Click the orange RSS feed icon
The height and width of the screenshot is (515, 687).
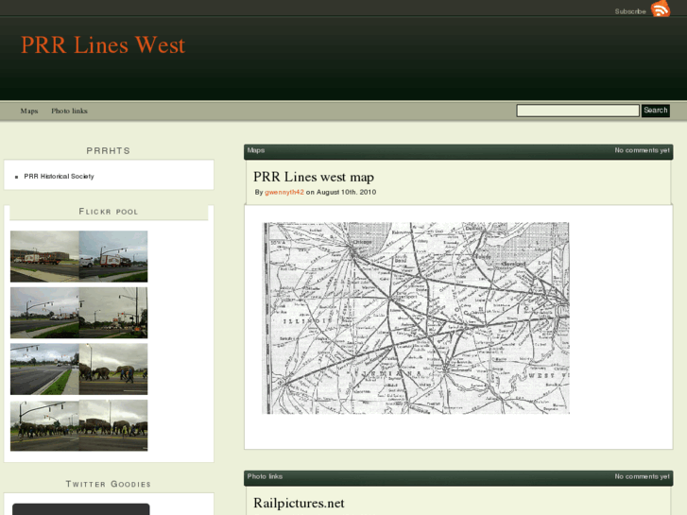point(661,9)
